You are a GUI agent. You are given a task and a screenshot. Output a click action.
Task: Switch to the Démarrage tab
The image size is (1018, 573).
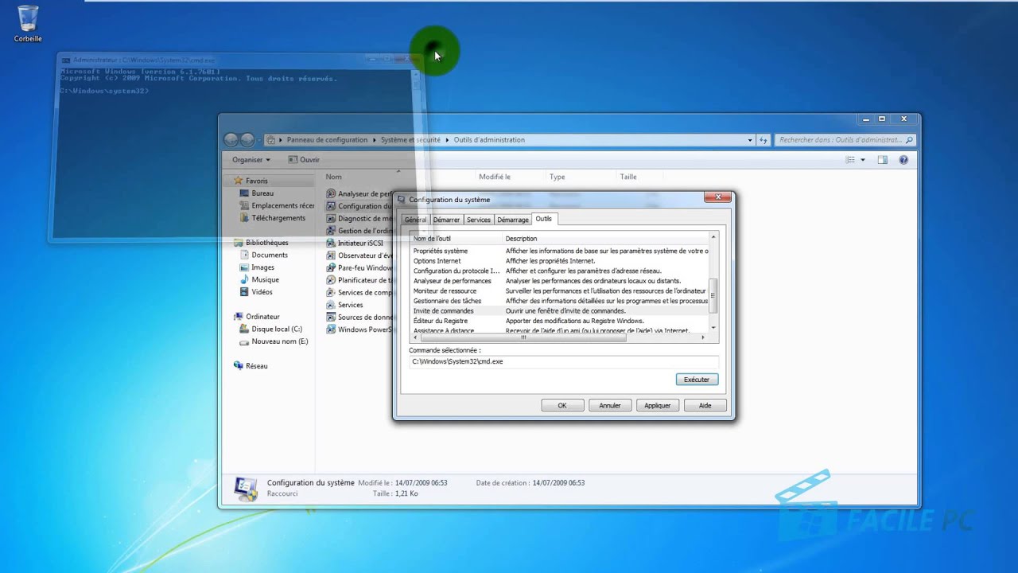click(513, 220)
